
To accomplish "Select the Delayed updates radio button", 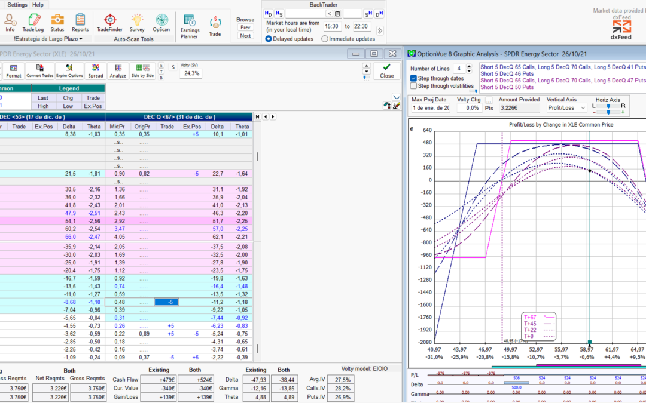I will pyautogui.click(x=269, y=39).
